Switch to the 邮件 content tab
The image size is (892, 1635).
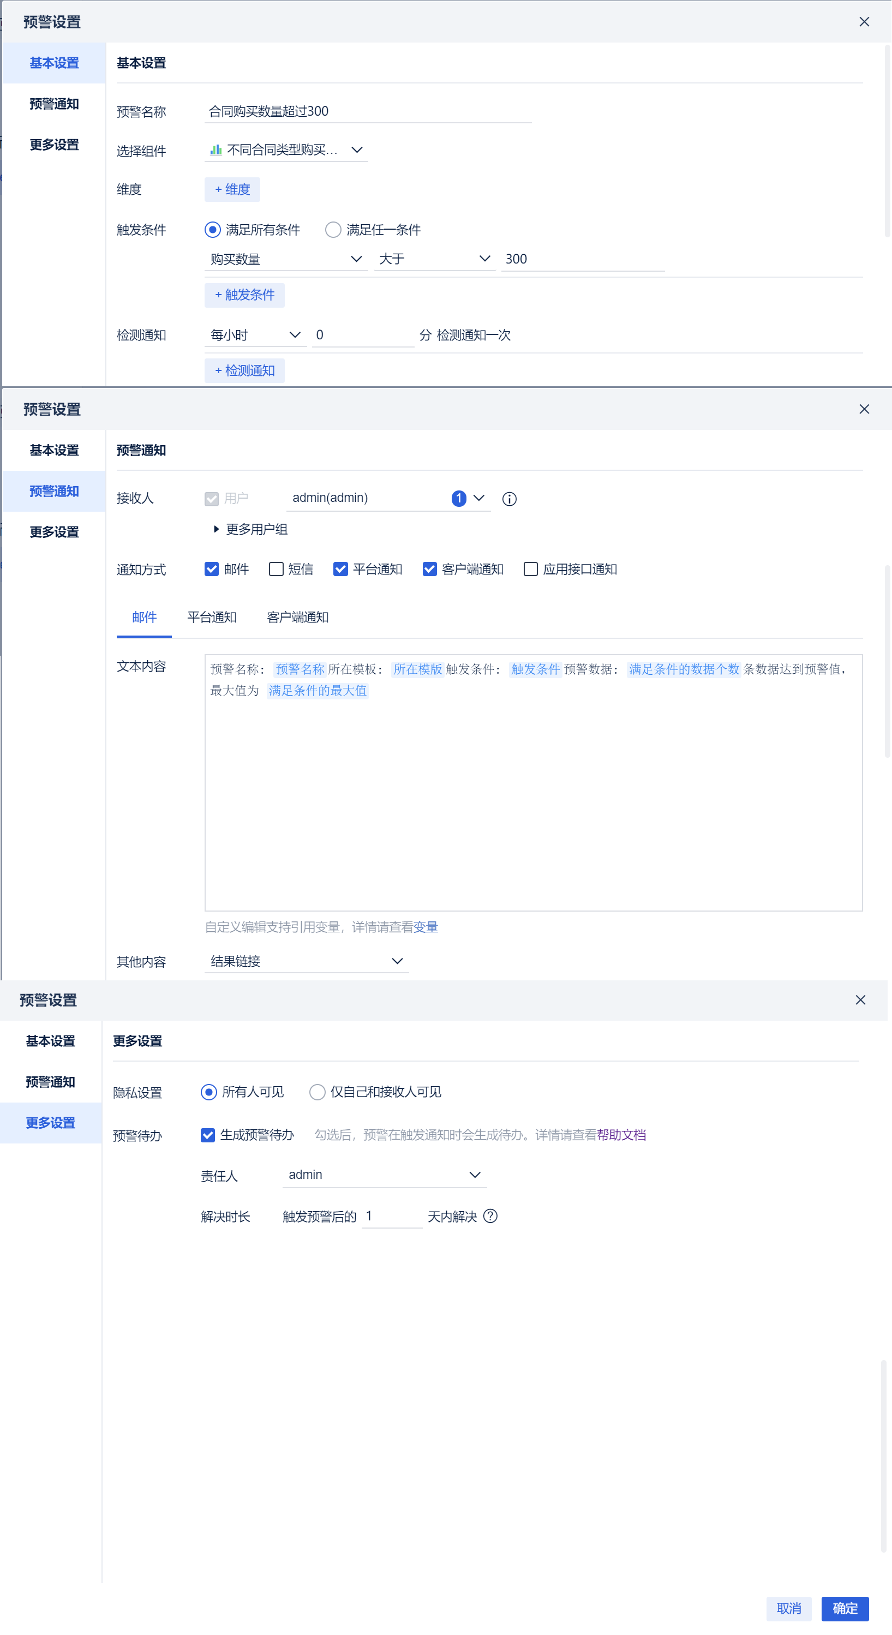point(144,617)
